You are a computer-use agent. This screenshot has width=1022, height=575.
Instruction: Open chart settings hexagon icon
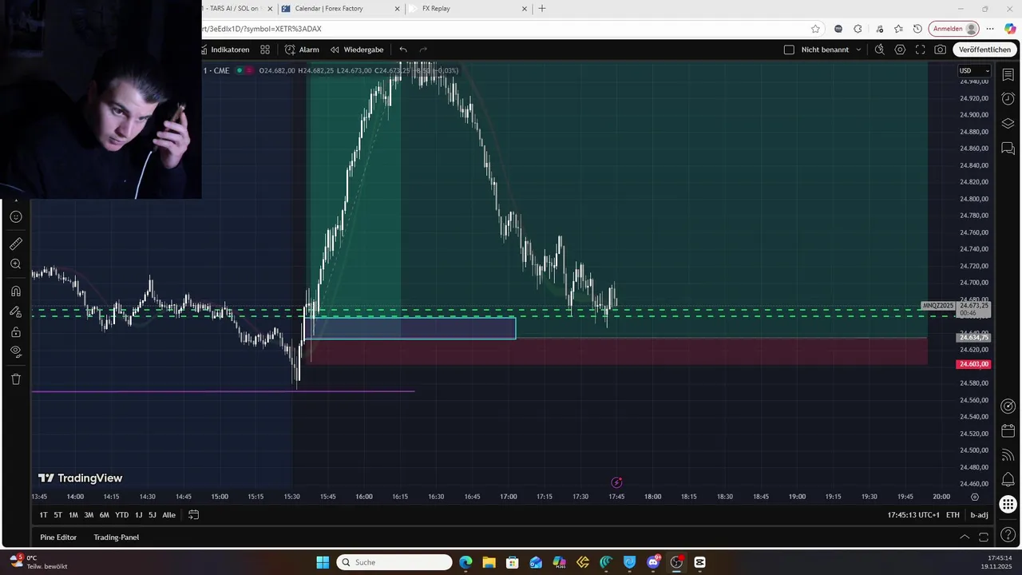coord(900,50)
